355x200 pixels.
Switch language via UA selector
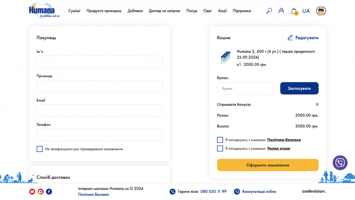pos(306,11)
